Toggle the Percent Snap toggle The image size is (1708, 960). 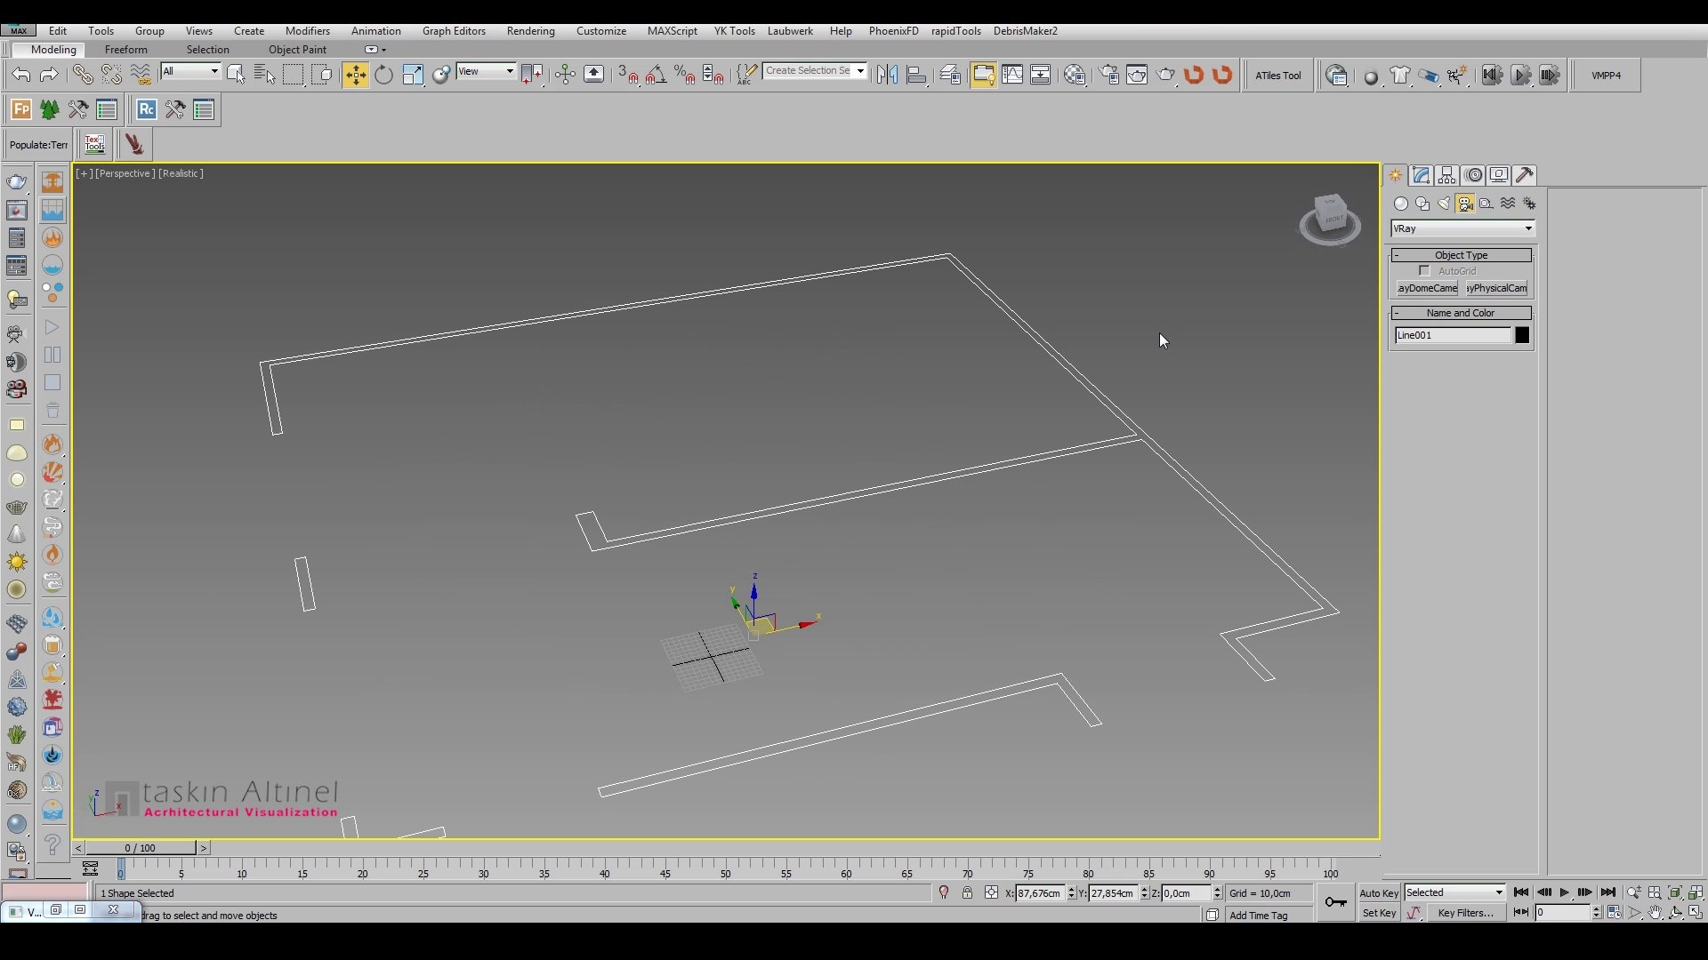[x=686, y=76]
